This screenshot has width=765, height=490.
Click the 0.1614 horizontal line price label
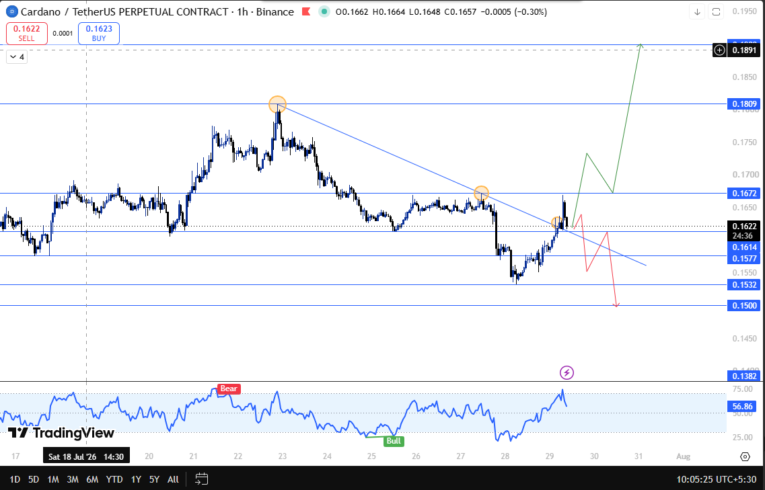[744, 247]
